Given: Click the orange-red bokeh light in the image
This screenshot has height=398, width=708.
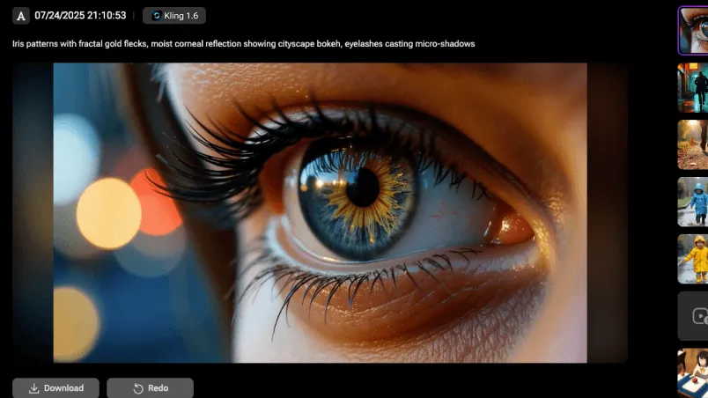Looking at the screenshot, I should [x=155, y=203].
